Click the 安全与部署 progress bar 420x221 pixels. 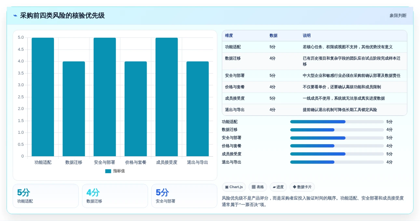(x=337, y=138)
